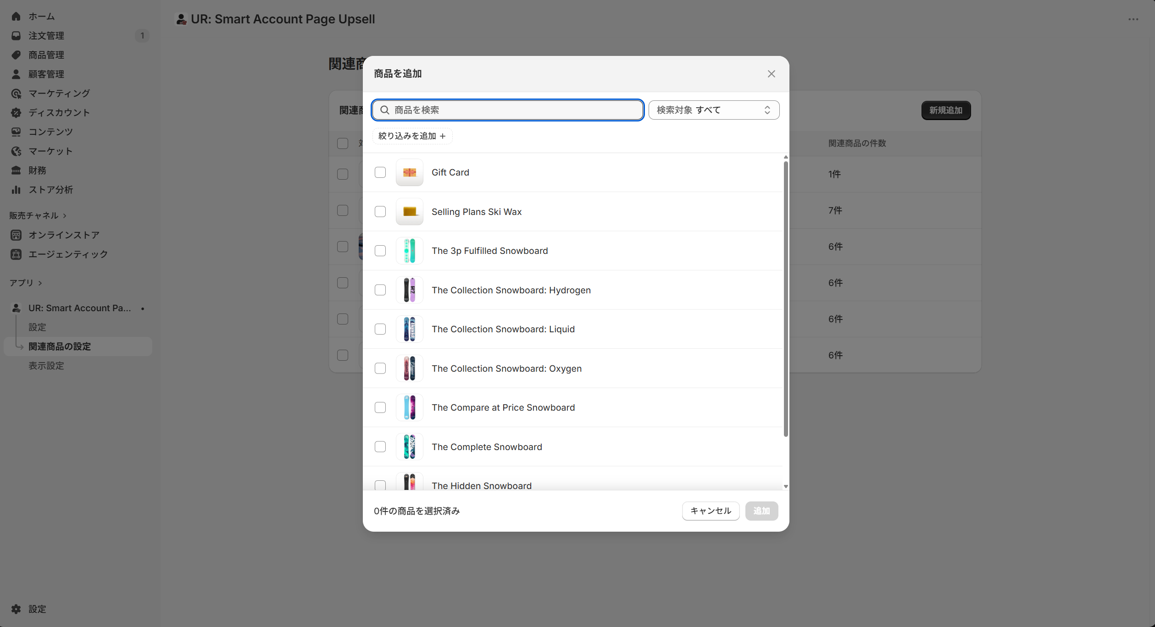Click the product list scrollbar thumb
The width and height of the screenshot is (1155, 627).
(x=786, y=299)
